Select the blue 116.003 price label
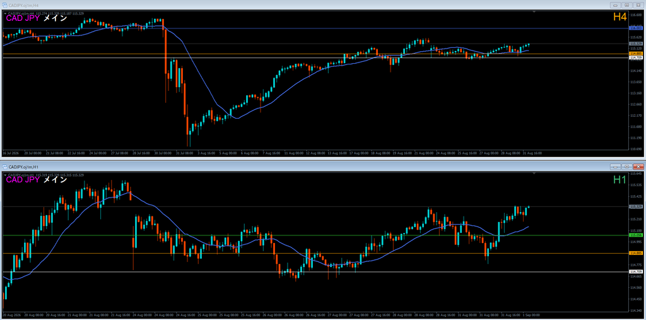This screenshot has height=320, width=646. (636, 28)
